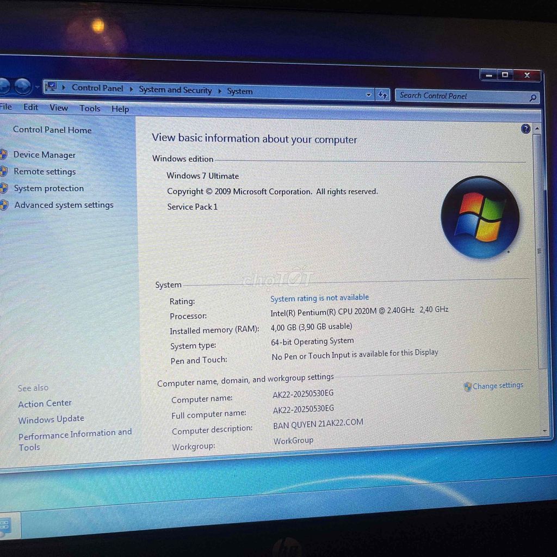
Task: Open the Tools menu
Action: tap(90, 108)
